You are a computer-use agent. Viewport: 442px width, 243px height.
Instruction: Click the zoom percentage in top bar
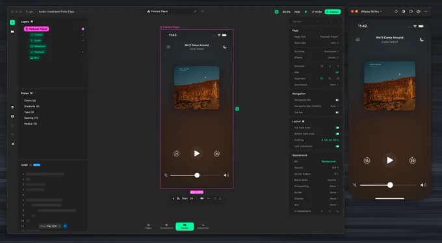click(x=287, y=12)
